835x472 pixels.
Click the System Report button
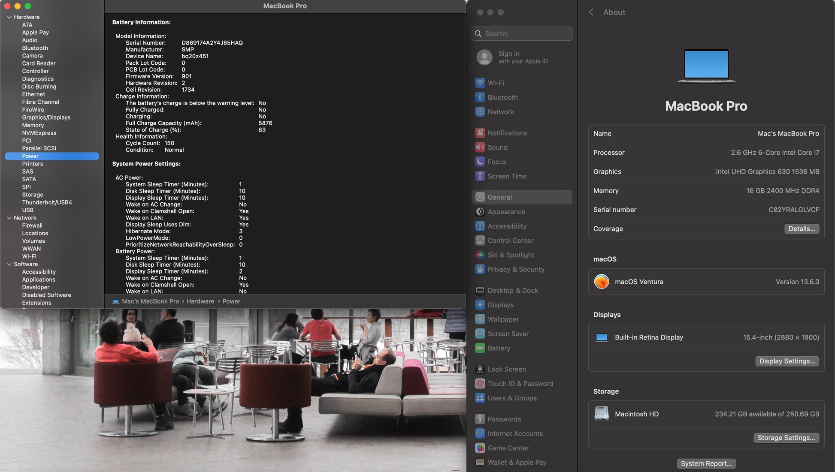[x=706, y=463]
